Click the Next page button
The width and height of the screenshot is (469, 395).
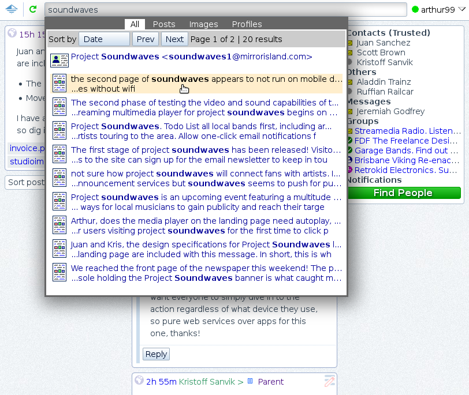(174, 39)
